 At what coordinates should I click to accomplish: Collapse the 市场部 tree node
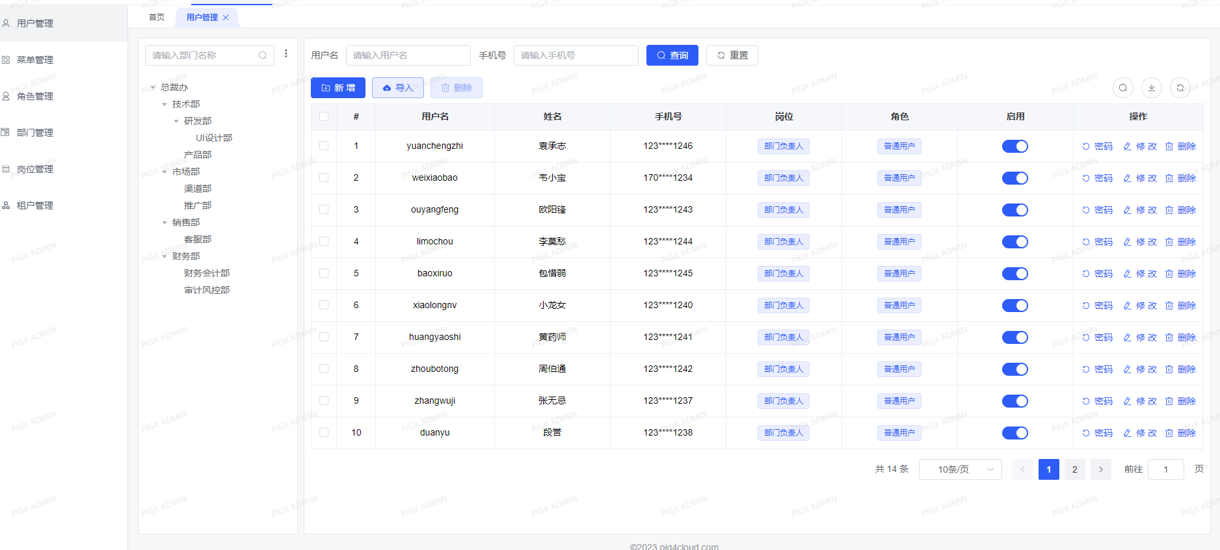point(165,172)
